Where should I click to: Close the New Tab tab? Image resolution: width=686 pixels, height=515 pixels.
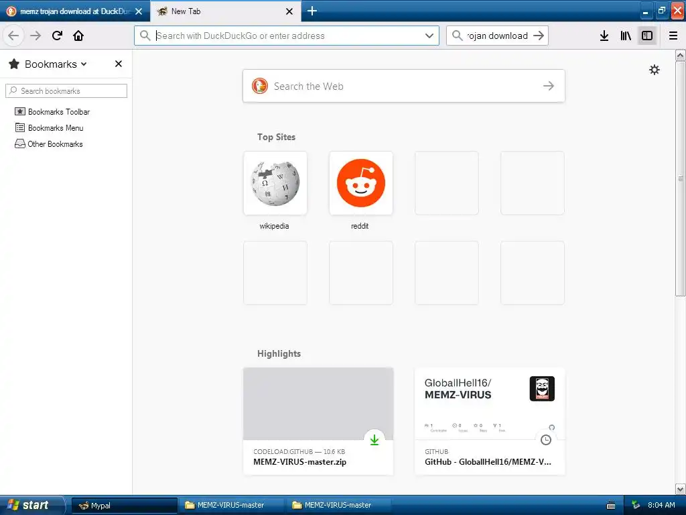coord(289,11)
